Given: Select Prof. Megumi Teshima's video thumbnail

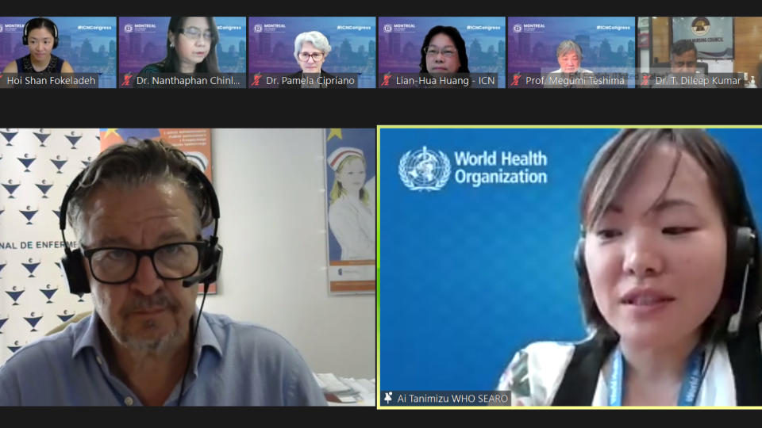Looking at the screenshot, I should [571, 52].
